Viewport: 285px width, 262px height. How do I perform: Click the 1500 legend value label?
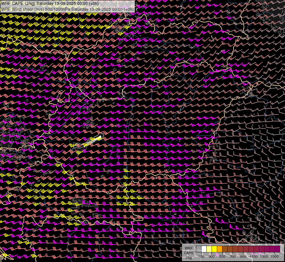(x=275, y=256)
